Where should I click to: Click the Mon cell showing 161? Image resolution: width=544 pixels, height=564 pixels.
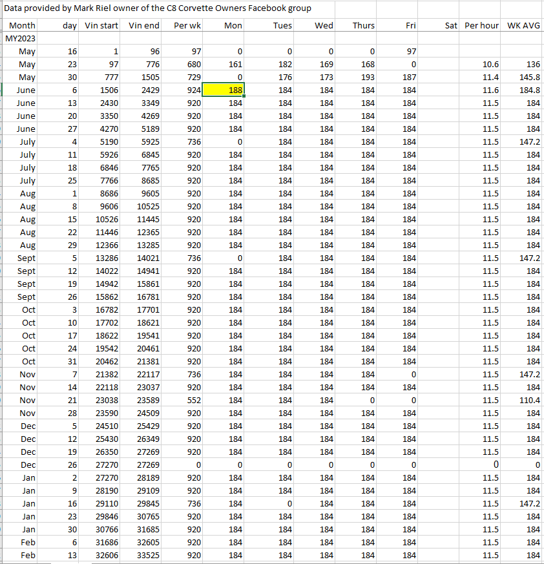(224, 65)
